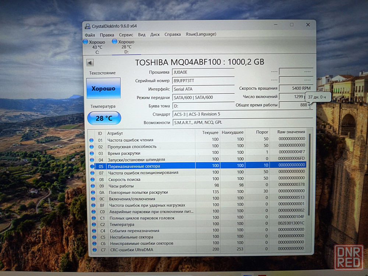Viewport: 368px width, 276px height.
Task: Switch to the C: disk tab
Action: [97, 47]
